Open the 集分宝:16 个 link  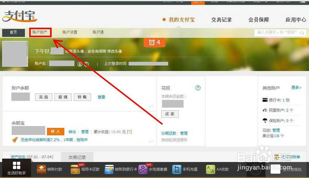tap(273, 136)
